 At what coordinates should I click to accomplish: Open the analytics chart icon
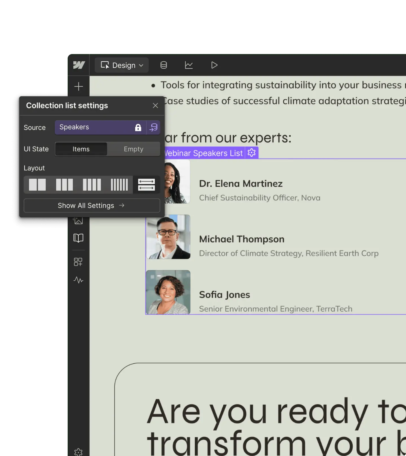189,65
